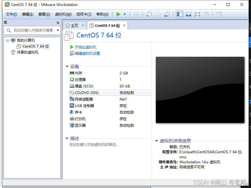Click the 2 GB memory value
Viewport: 251px width, 188px height.
[x=124, y=73]
